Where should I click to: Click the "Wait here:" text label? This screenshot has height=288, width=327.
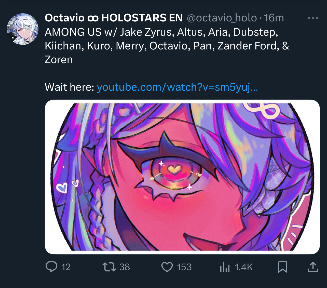pyautogui.click(x=70, y=87)
